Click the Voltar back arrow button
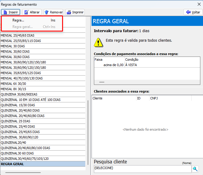 click(x=193, y=12)
